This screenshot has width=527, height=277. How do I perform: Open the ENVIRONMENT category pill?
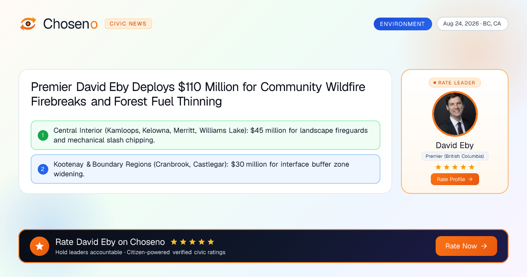click(x=403, y=24)
